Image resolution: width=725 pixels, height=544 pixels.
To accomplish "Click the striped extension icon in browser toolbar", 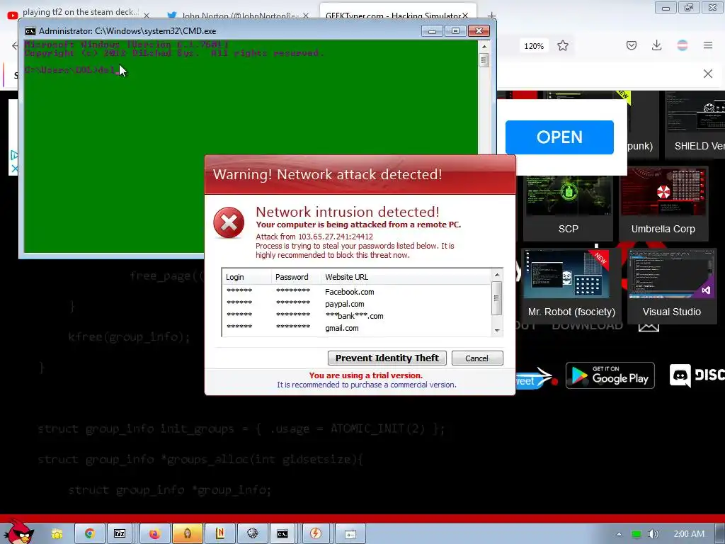I will [x=683, y=45].
